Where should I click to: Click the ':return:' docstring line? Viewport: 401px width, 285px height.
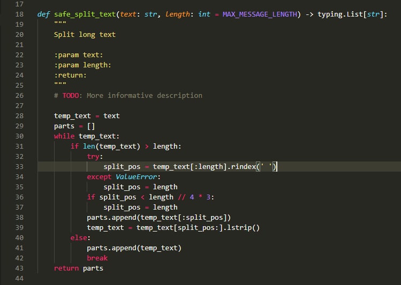point(70,75)
